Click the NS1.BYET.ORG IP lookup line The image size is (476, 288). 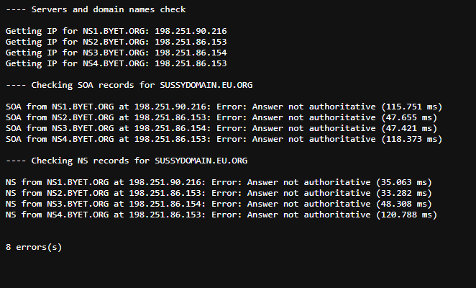[x=116, y=31]
